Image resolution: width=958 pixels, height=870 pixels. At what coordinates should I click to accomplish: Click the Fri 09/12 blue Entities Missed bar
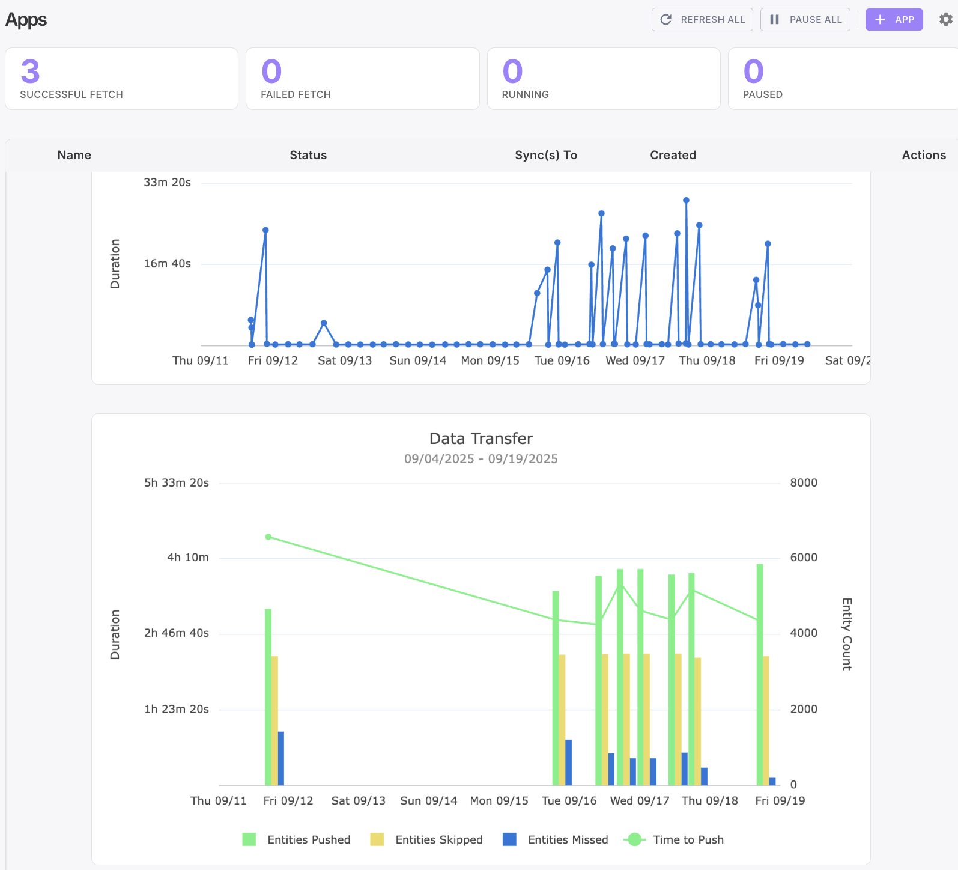(x=281, y=758)
